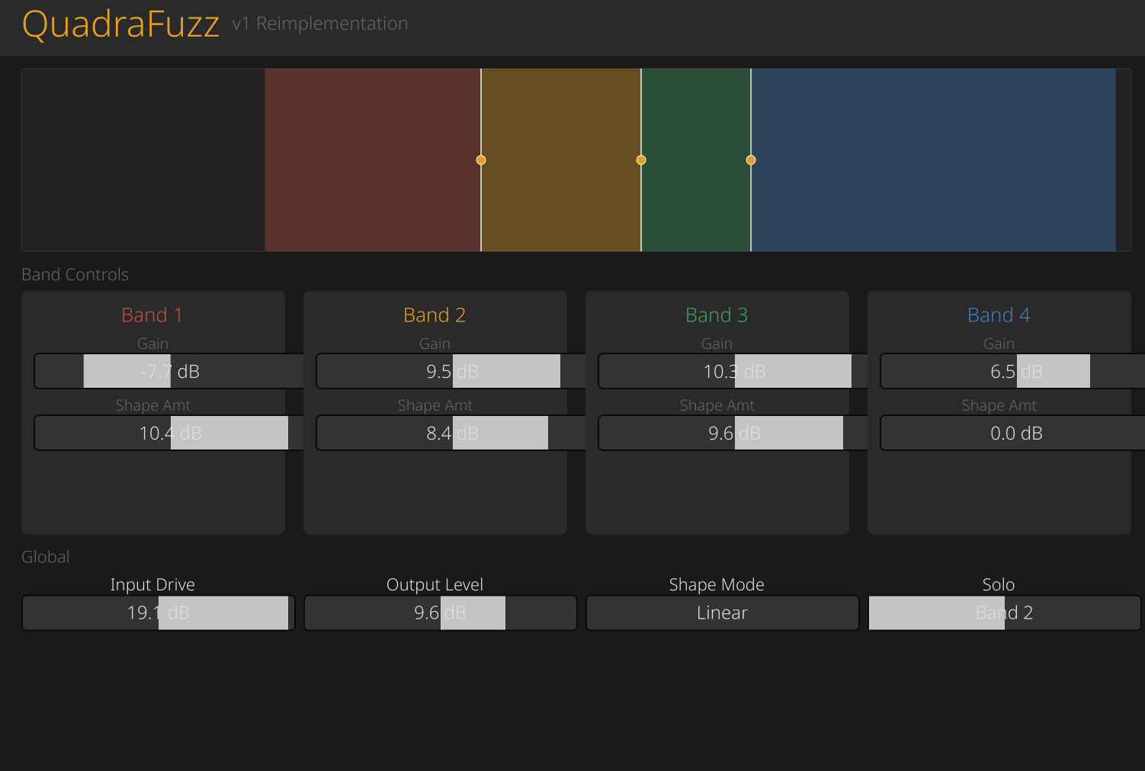Click the yellow Band 2 spectrum region
The image size is (1145, 771).
tap(560, 198)
